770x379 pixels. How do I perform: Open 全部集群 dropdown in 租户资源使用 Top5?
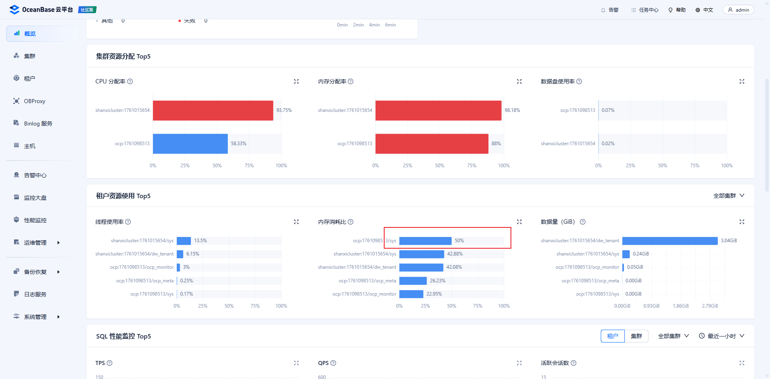point(729,196)
